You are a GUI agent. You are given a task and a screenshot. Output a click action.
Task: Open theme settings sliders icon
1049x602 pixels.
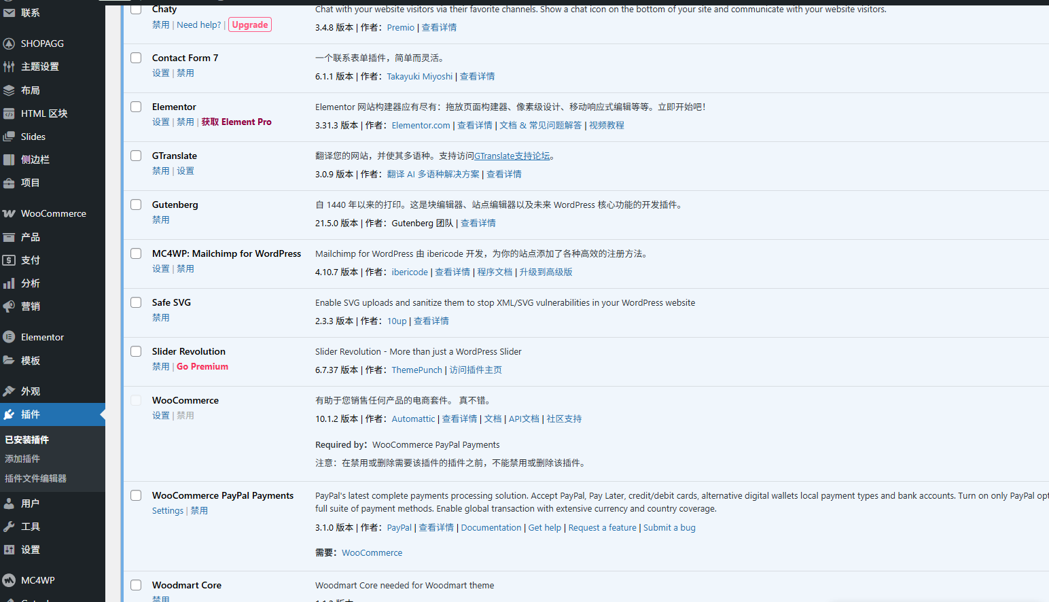(x=9, y=67)
